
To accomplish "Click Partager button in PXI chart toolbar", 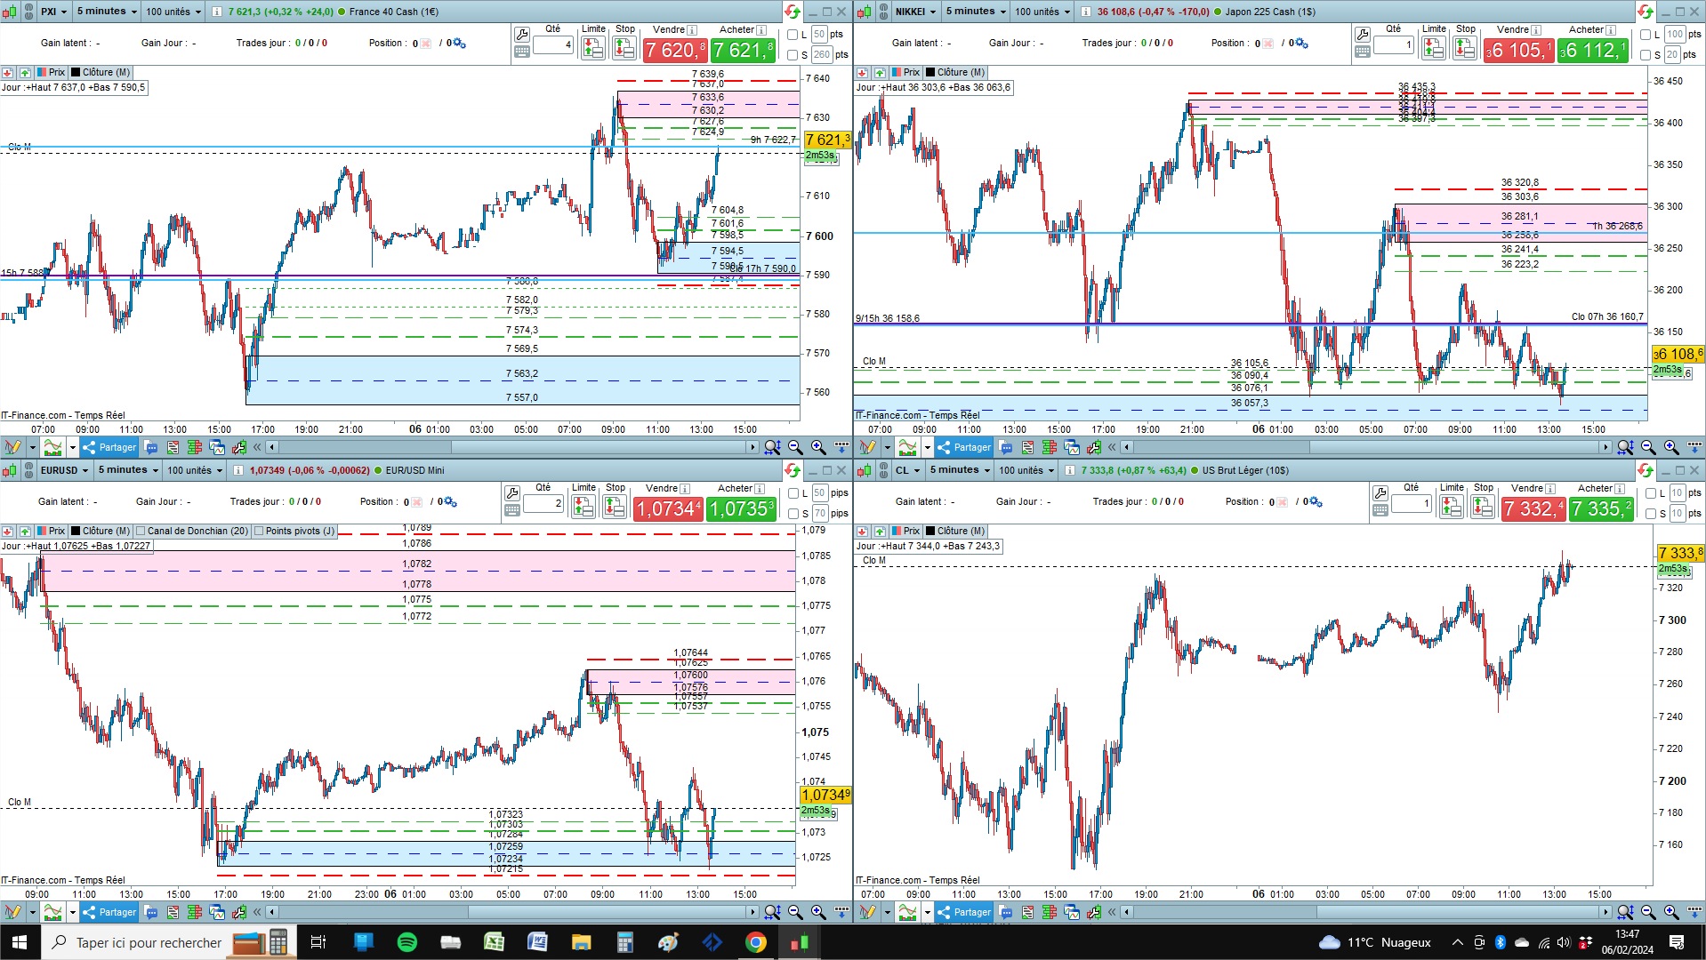I will coord(109,447).
